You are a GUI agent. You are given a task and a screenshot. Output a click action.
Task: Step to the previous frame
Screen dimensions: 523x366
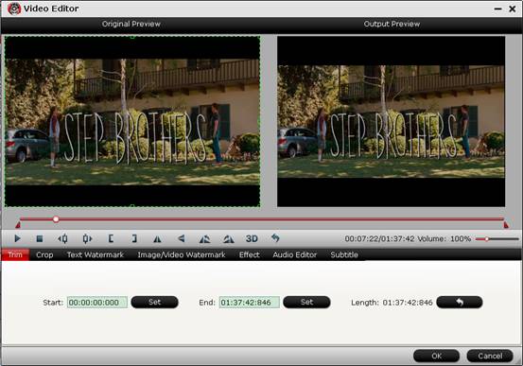pos(62,238)
